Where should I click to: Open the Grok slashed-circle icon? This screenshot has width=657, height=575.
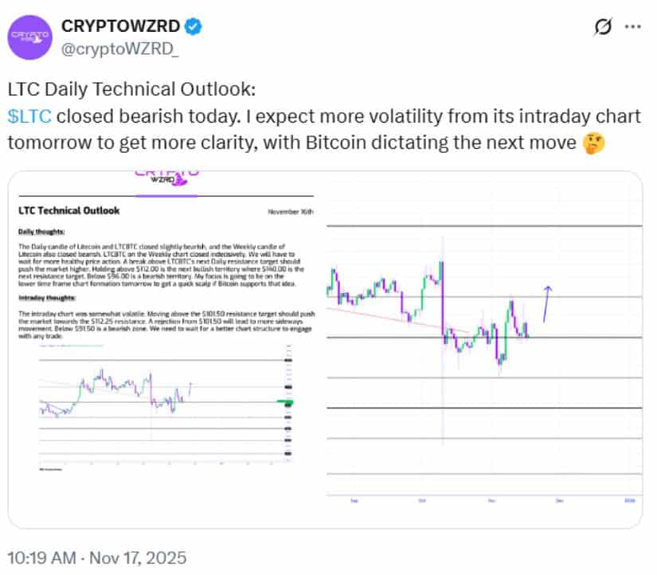point(604,26)
